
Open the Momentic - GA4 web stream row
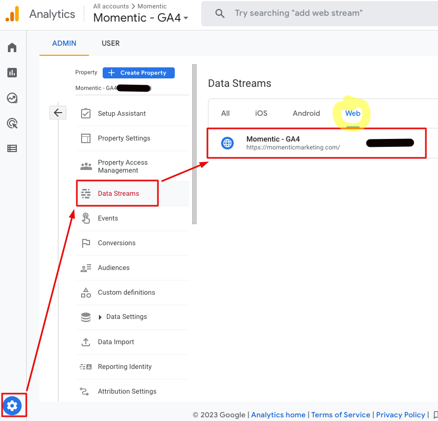(317, 143)
